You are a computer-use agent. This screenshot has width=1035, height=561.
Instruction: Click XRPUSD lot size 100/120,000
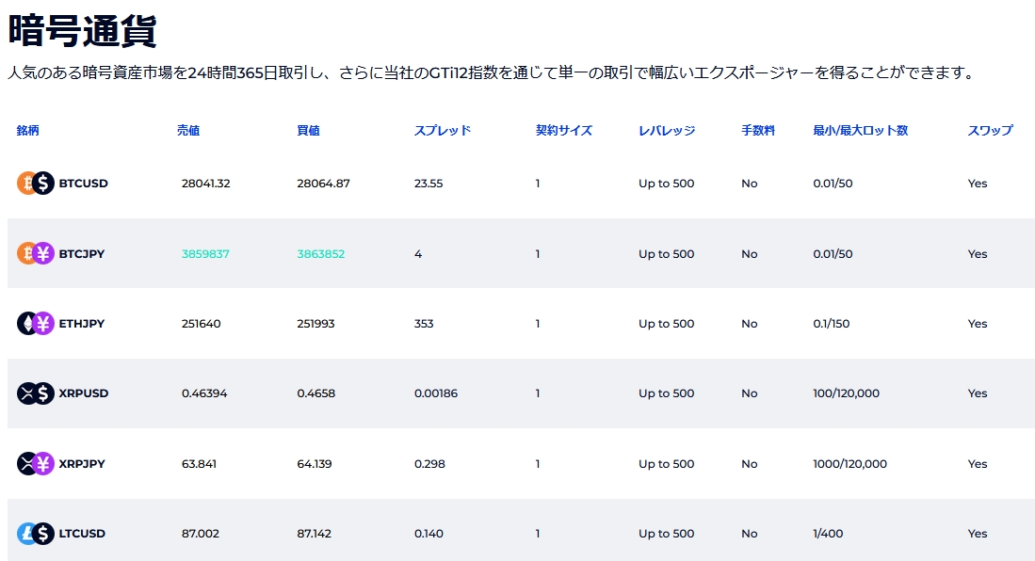(x=847, y=393)
